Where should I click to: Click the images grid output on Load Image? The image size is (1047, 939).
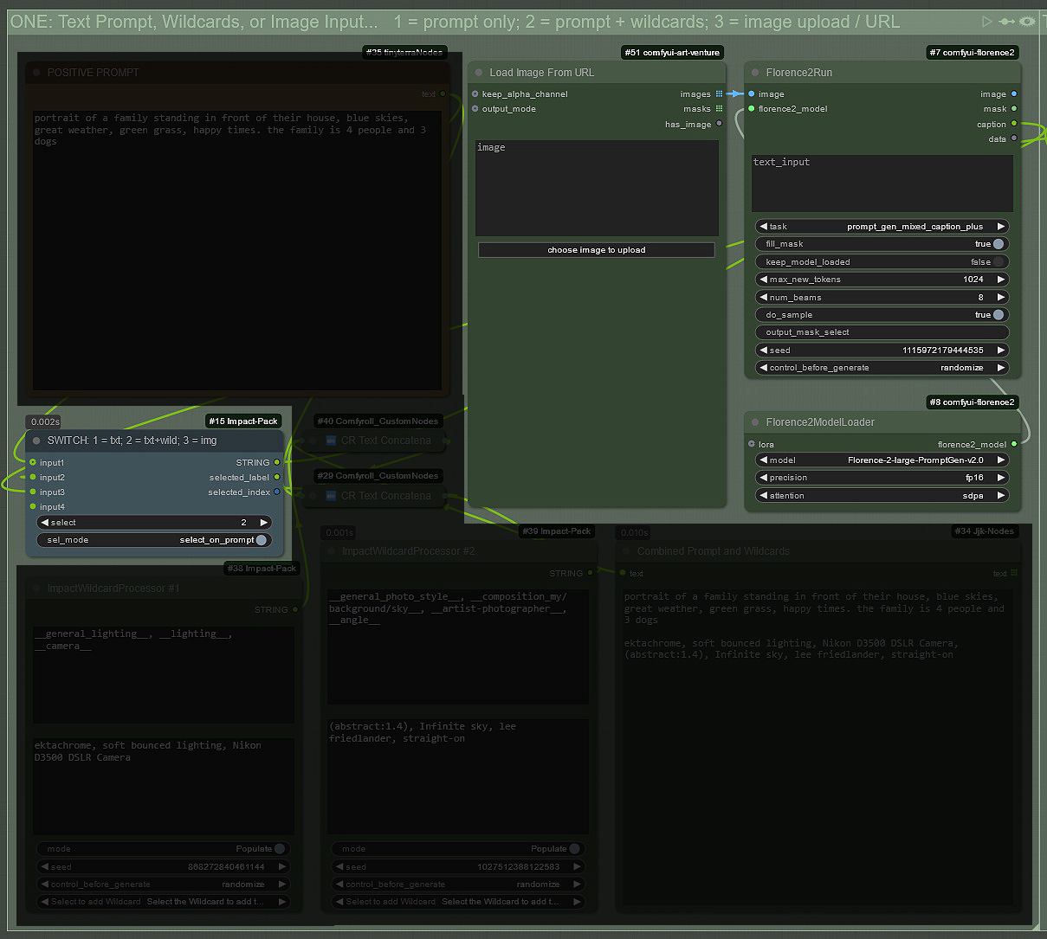coord(719,94)
